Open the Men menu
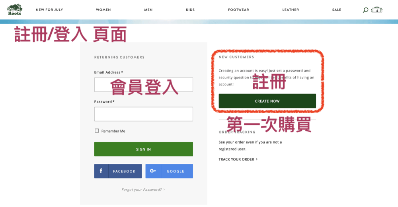Viewport: 398px width, 207px height. point(148,10)
